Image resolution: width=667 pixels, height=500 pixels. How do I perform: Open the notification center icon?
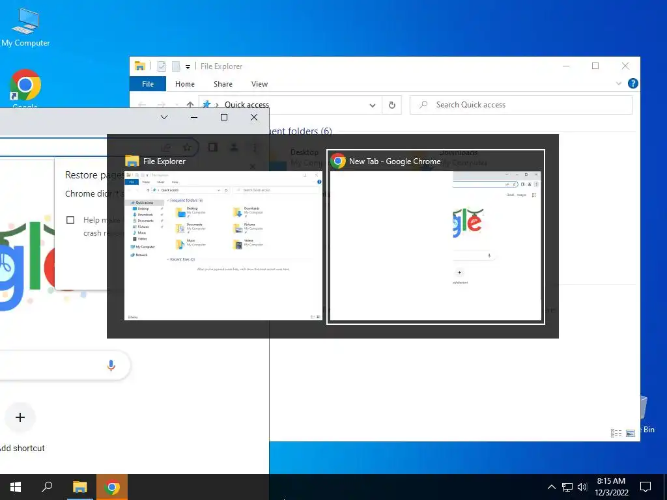tap(646, 487)
